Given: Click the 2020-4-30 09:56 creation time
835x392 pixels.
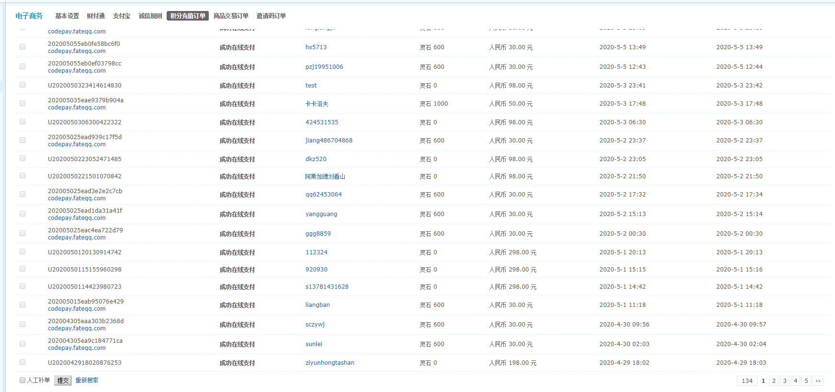Looking at the screenshot, I should (x=624, y=325).
